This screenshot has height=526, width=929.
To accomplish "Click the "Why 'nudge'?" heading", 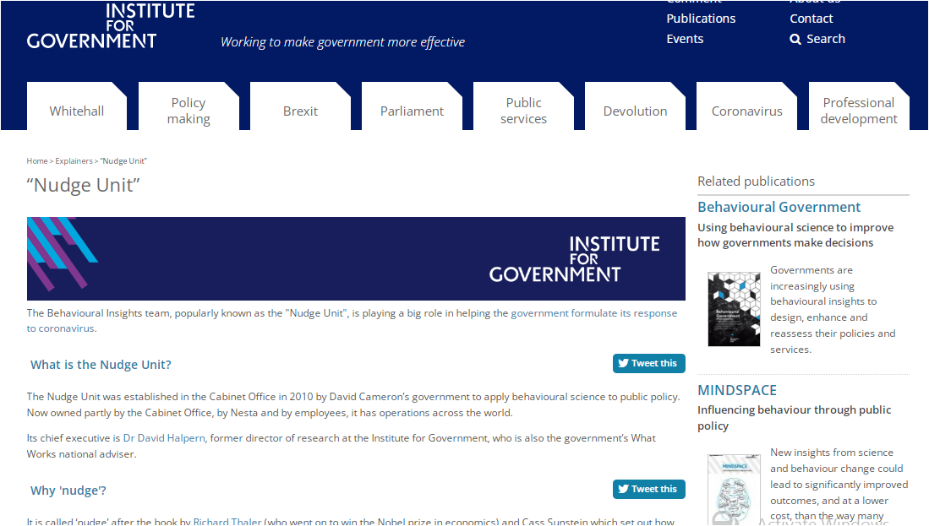I will pos(68,491).
